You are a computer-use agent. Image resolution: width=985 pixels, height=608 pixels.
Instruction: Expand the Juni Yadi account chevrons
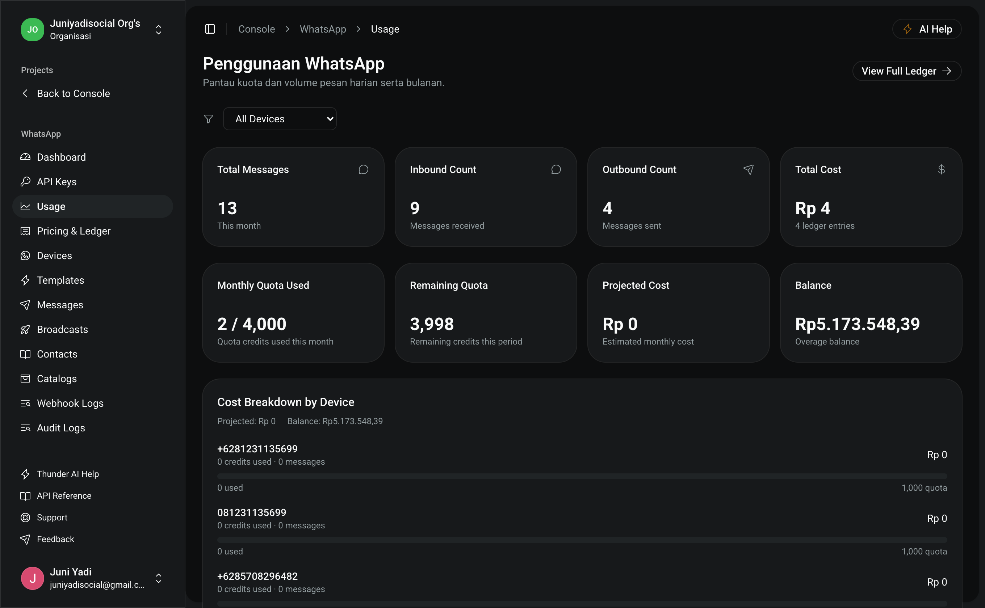point(159,578)
